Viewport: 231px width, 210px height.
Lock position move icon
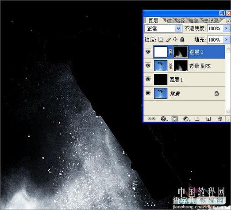[175, 39]
